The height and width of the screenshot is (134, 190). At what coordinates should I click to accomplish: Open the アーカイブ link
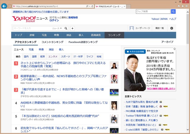pos(167,42)
